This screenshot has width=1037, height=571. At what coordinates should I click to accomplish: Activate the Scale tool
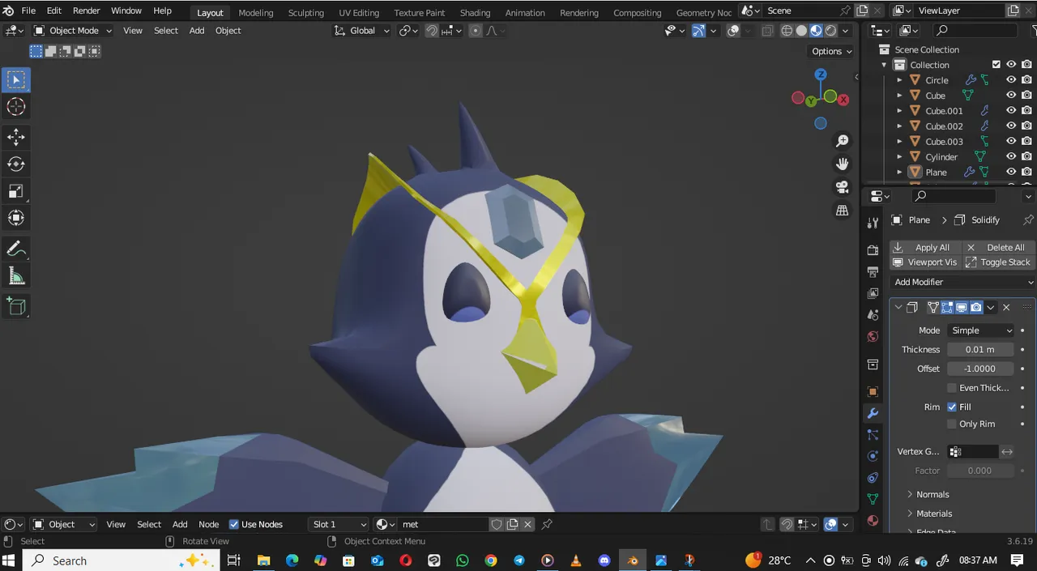pos(16,190)
